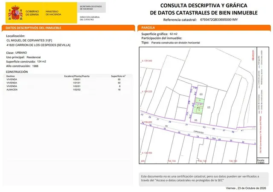The width and height of the screenshot is (273, 192).
Task: Click parcel label '68' on the map
Action: click(x=201, y=94)
